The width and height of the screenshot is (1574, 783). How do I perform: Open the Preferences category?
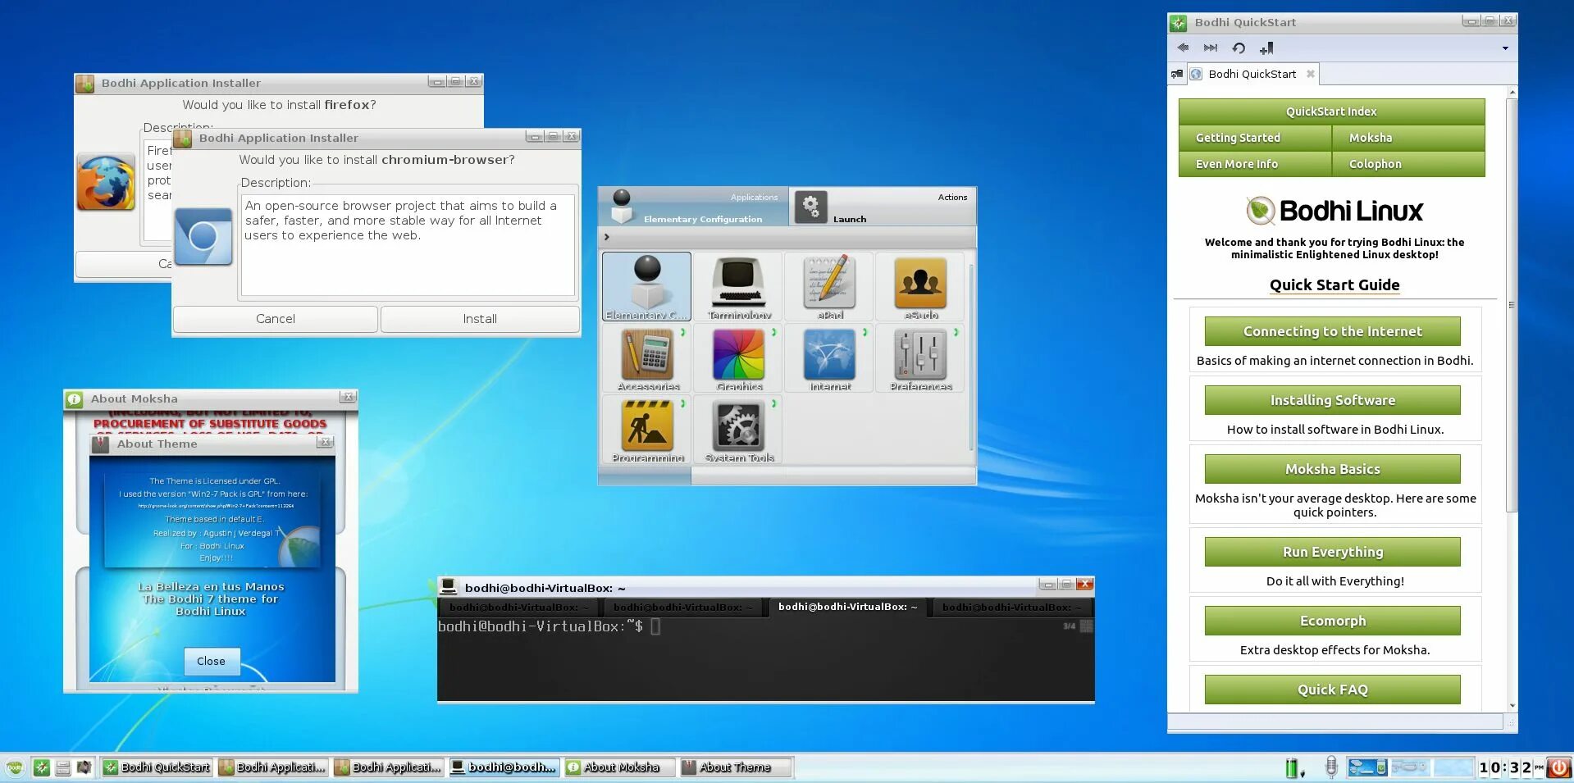click(x=920, y=358)
